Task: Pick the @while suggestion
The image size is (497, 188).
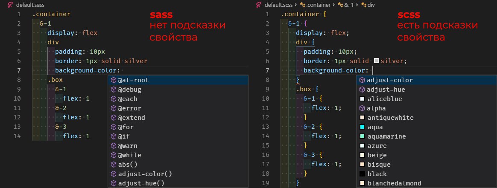Action: [178, 156]
